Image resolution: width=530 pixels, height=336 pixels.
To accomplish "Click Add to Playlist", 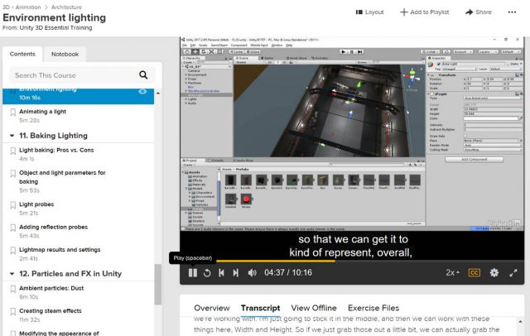I will pos(425,12).
